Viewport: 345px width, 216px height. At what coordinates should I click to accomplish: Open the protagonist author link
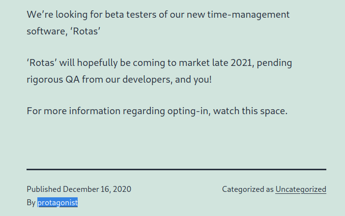57,202
